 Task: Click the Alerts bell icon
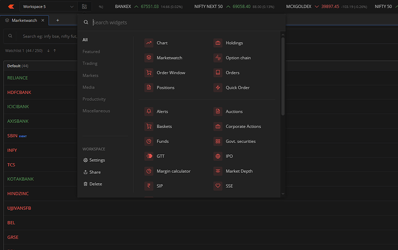coord(149,112)
